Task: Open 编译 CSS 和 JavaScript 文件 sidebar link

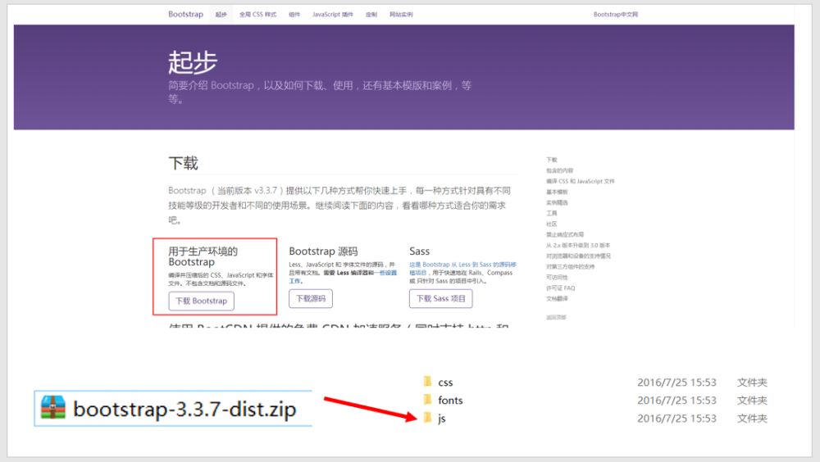Action: click(581, 181)
